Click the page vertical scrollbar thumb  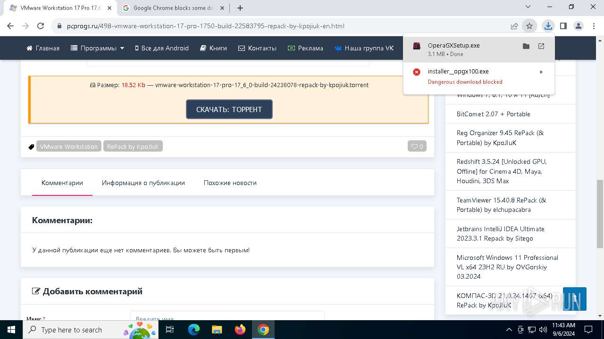[600, 214]
